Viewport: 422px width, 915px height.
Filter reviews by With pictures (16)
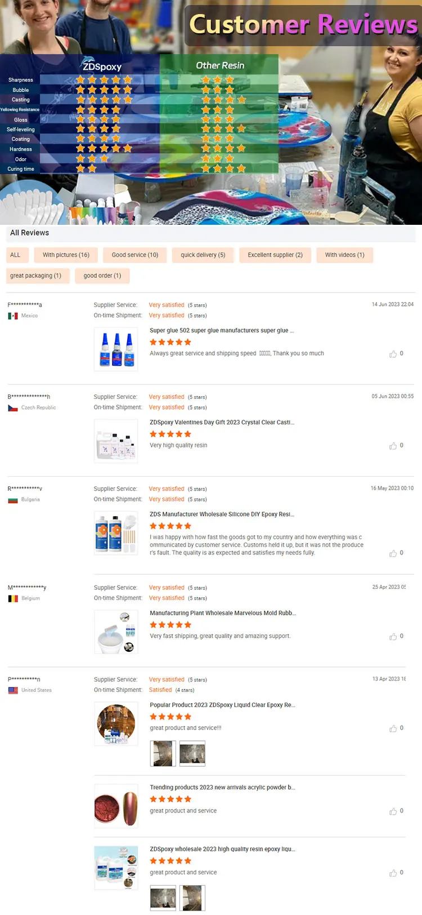pos(66,255)
